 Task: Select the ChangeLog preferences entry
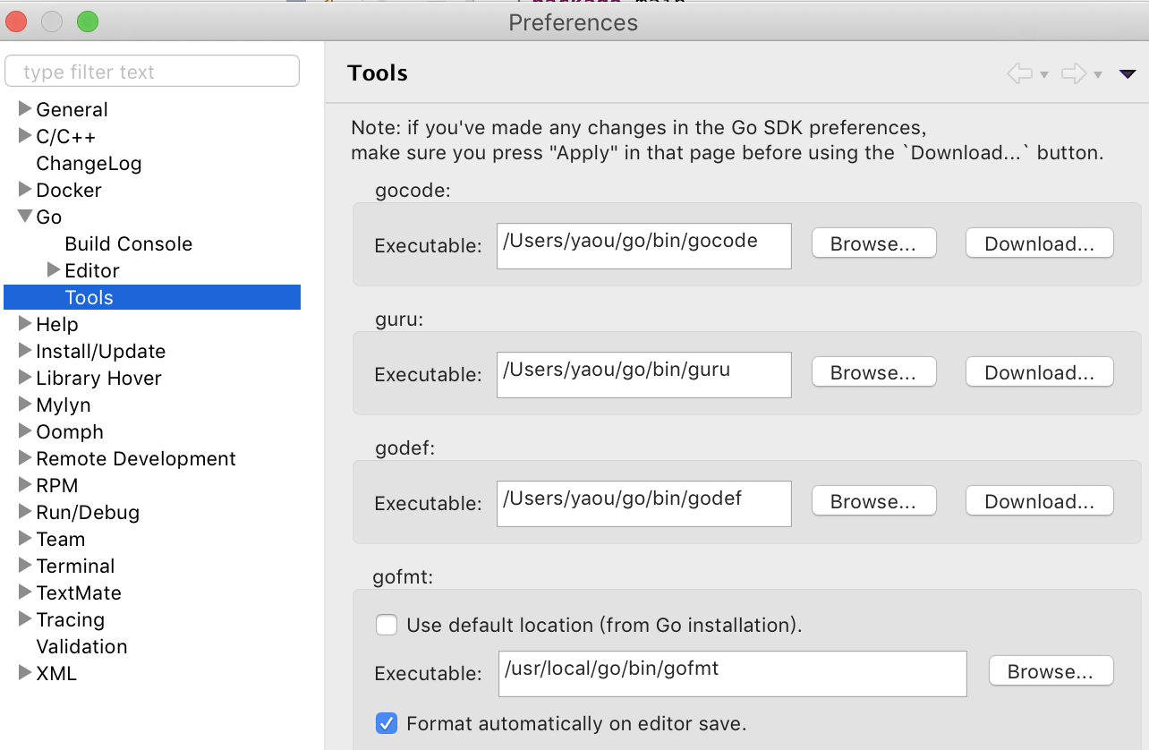click(89, 163)
